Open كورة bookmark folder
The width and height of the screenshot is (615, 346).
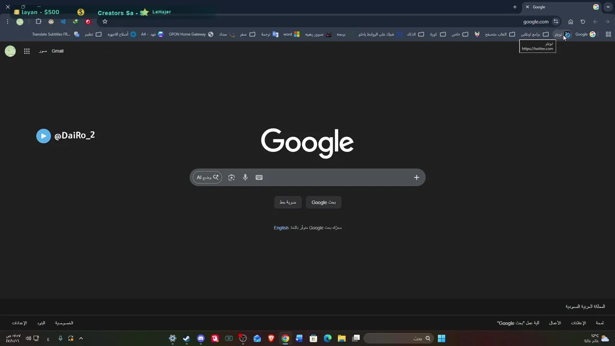(438, 34)
